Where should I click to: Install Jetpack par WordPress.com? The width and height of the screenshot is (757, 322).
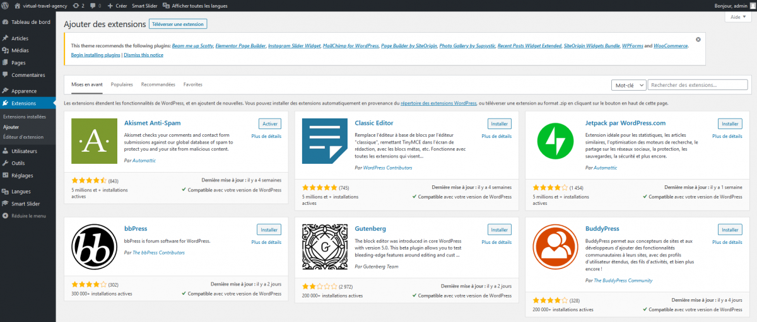(x=730, y=124)
